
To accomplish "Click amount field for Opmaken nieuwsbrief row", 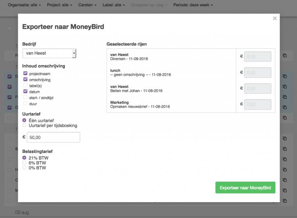I will coord(258,104).
